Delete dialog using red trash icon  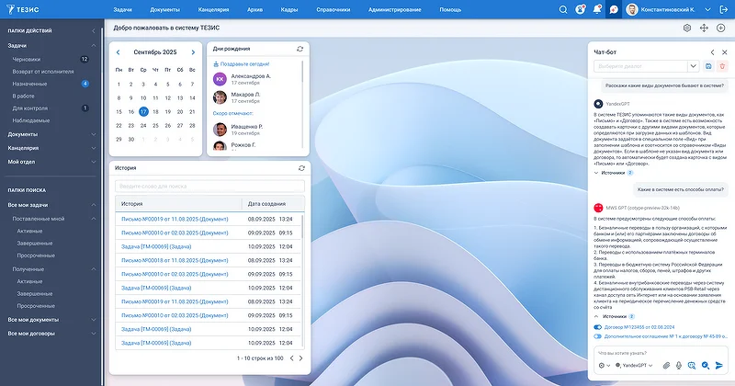[722, 66]
